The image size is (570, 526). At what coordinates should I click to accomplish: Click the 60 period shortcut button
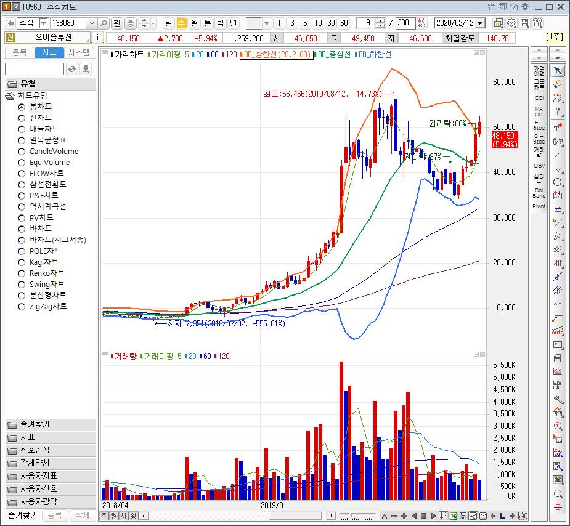tap(344, 23)
